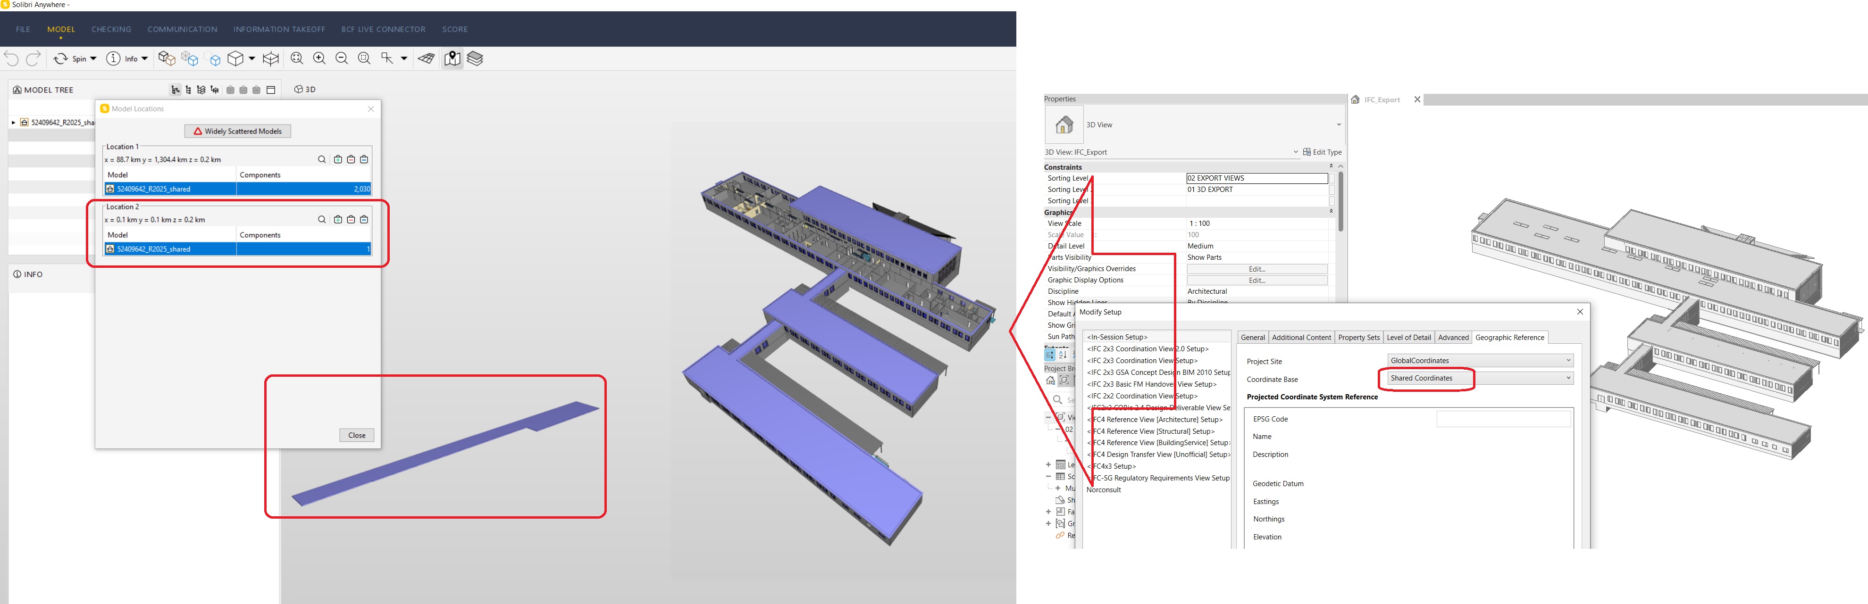The height and width of the screenshot is (604, 1868).
Task: Toggle the Info tool in the toolbar
Action: (x=113, y=58)
